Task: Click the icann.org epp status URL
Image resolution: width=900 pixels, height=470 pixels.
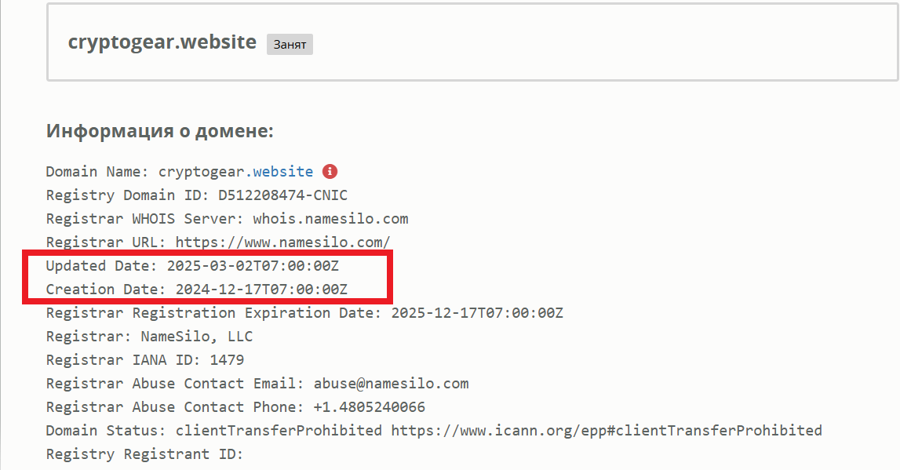Action: 607,431
